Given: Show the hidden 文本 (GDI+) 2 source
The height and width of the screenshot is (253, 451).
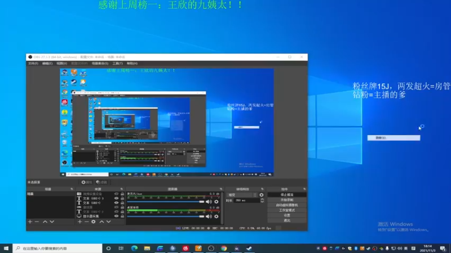Looking at the screenshot, I should (116, 212).
